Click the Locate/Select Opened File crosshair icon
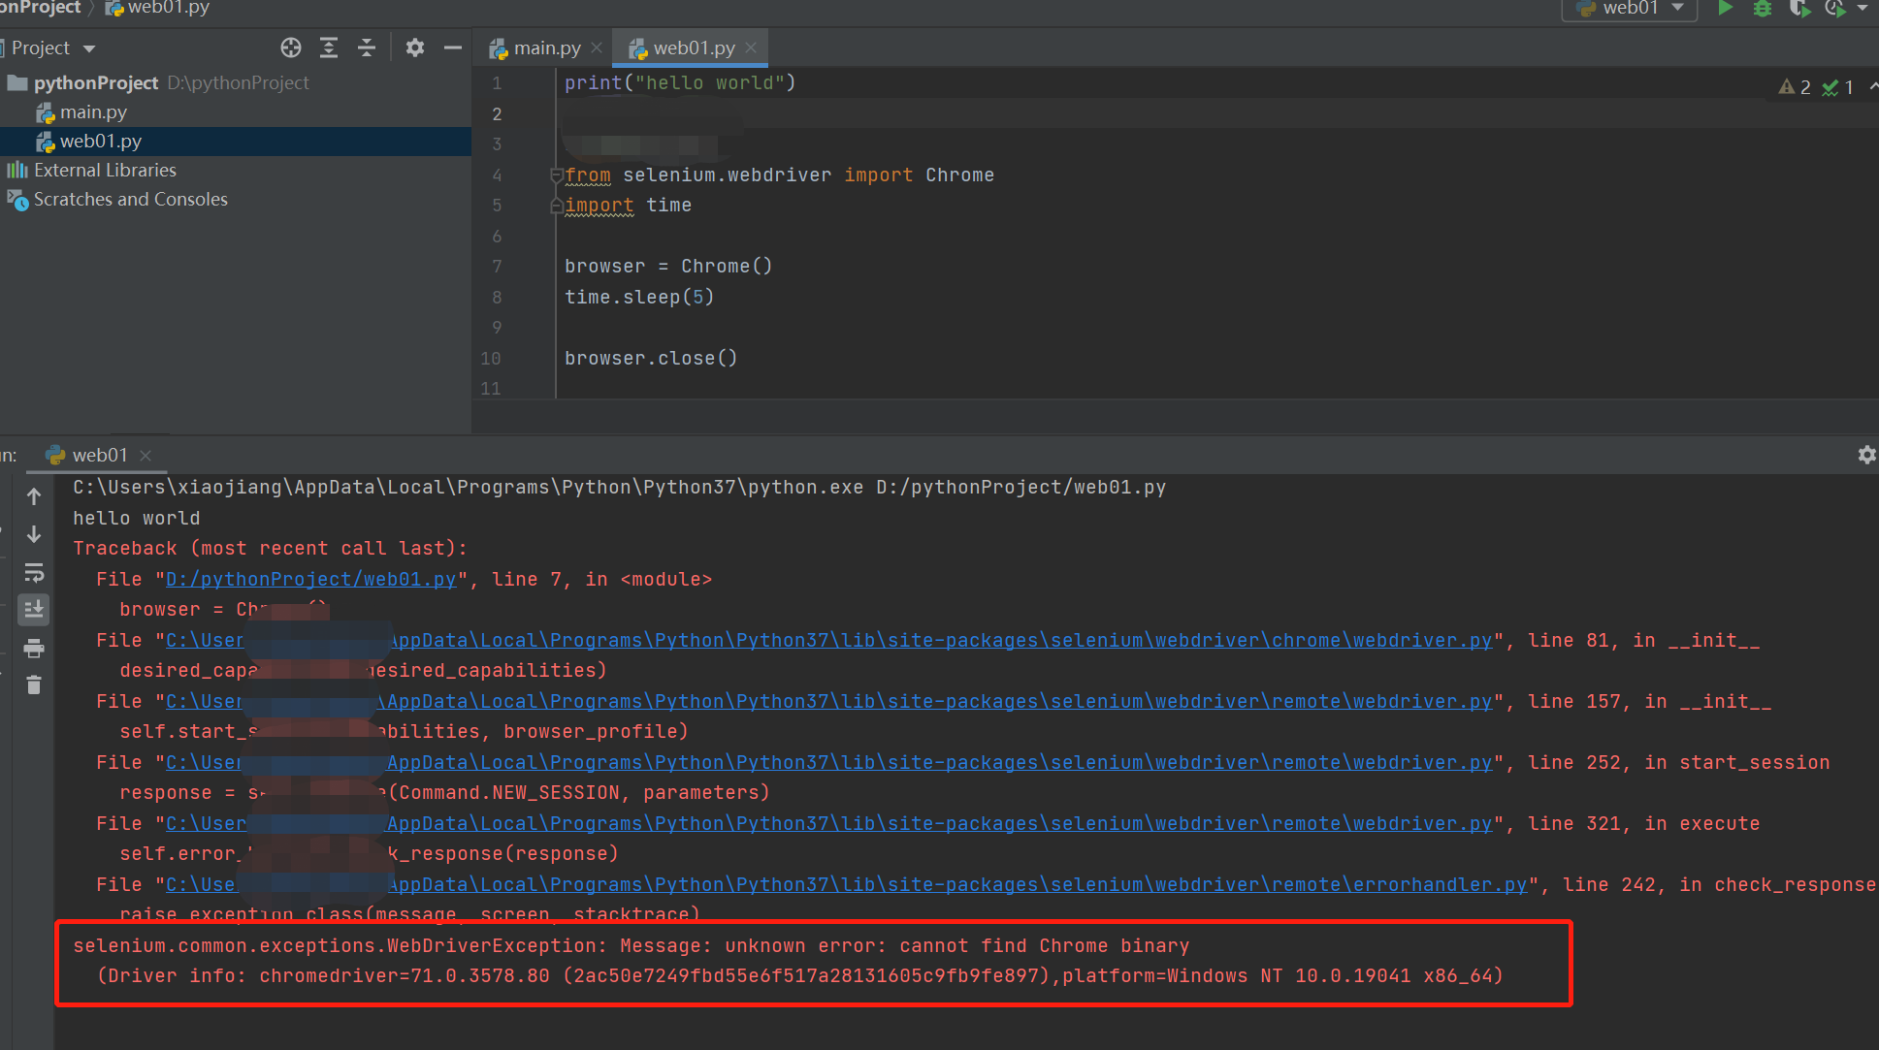 [291, 48]
